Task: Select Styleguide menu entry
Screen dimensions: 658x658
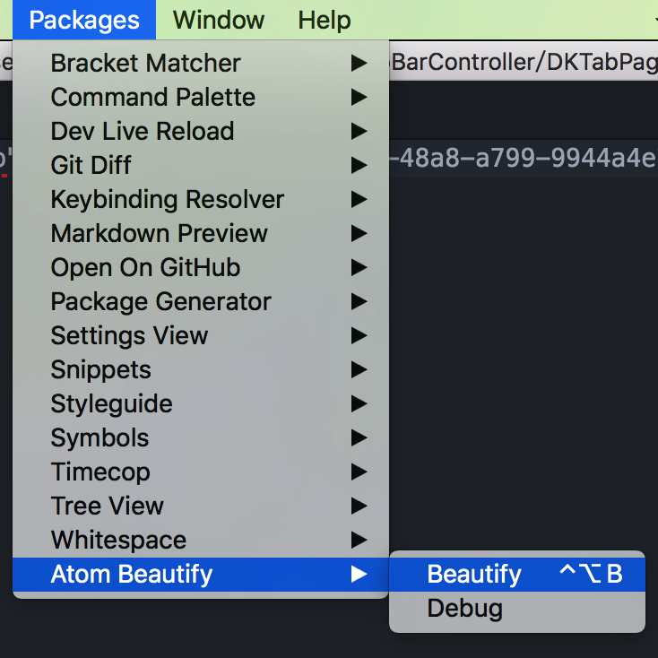Action: click(201, 403)
